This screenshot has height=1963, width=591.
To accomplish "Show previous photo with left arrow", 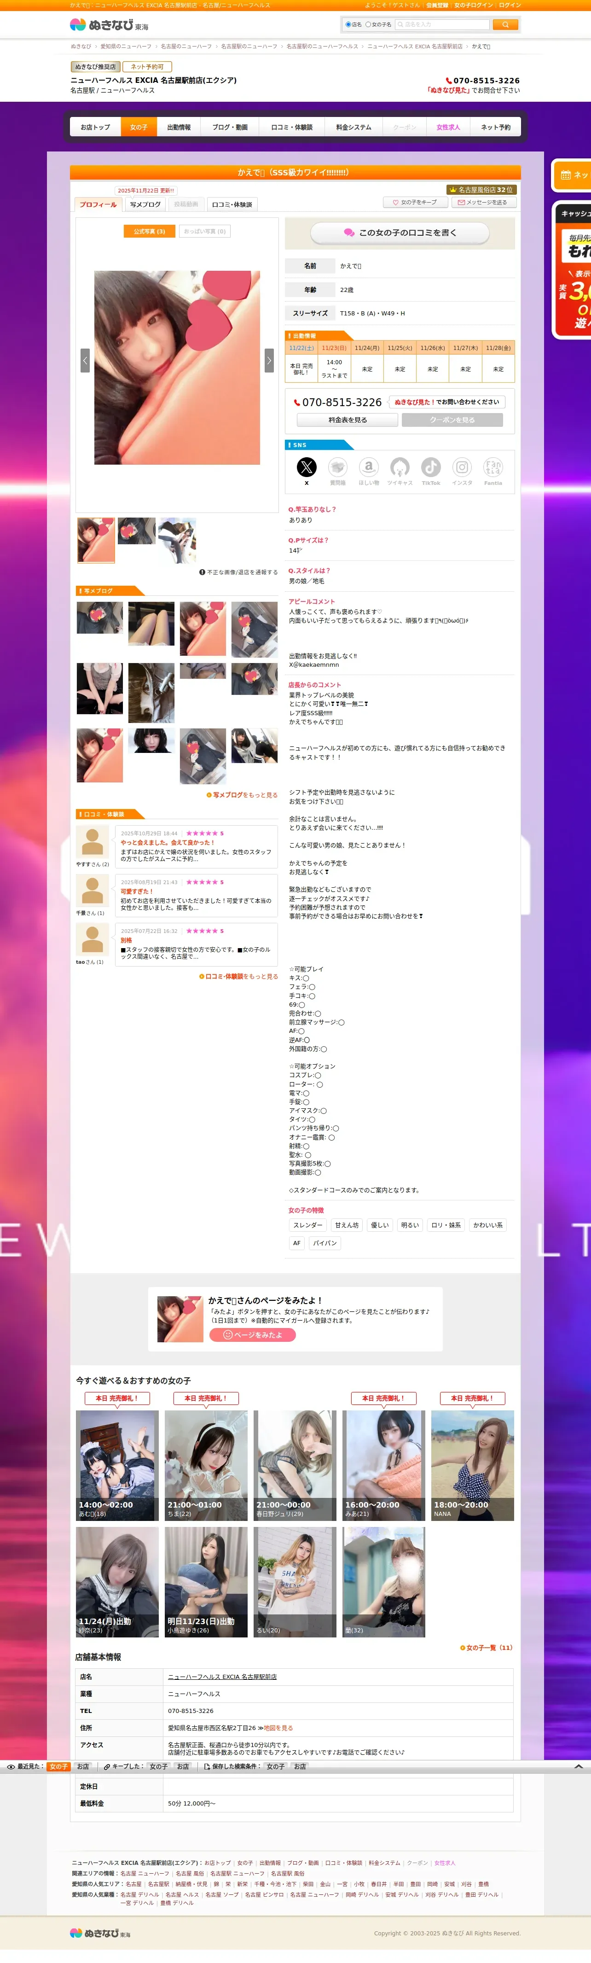I will pos(85,360).
